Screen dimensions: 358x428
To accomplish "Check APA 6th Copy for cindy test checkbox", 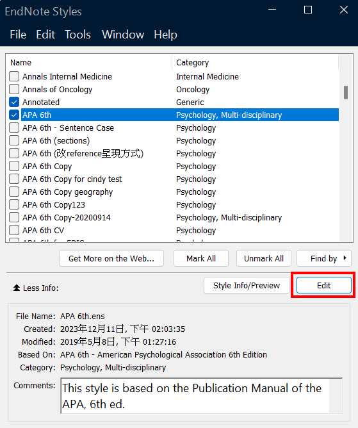I will pos(14,179).
